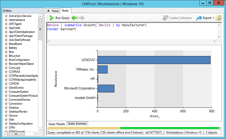The image size is (226, 139).
Task: Select the DMA entity
Action: (12, 128)
